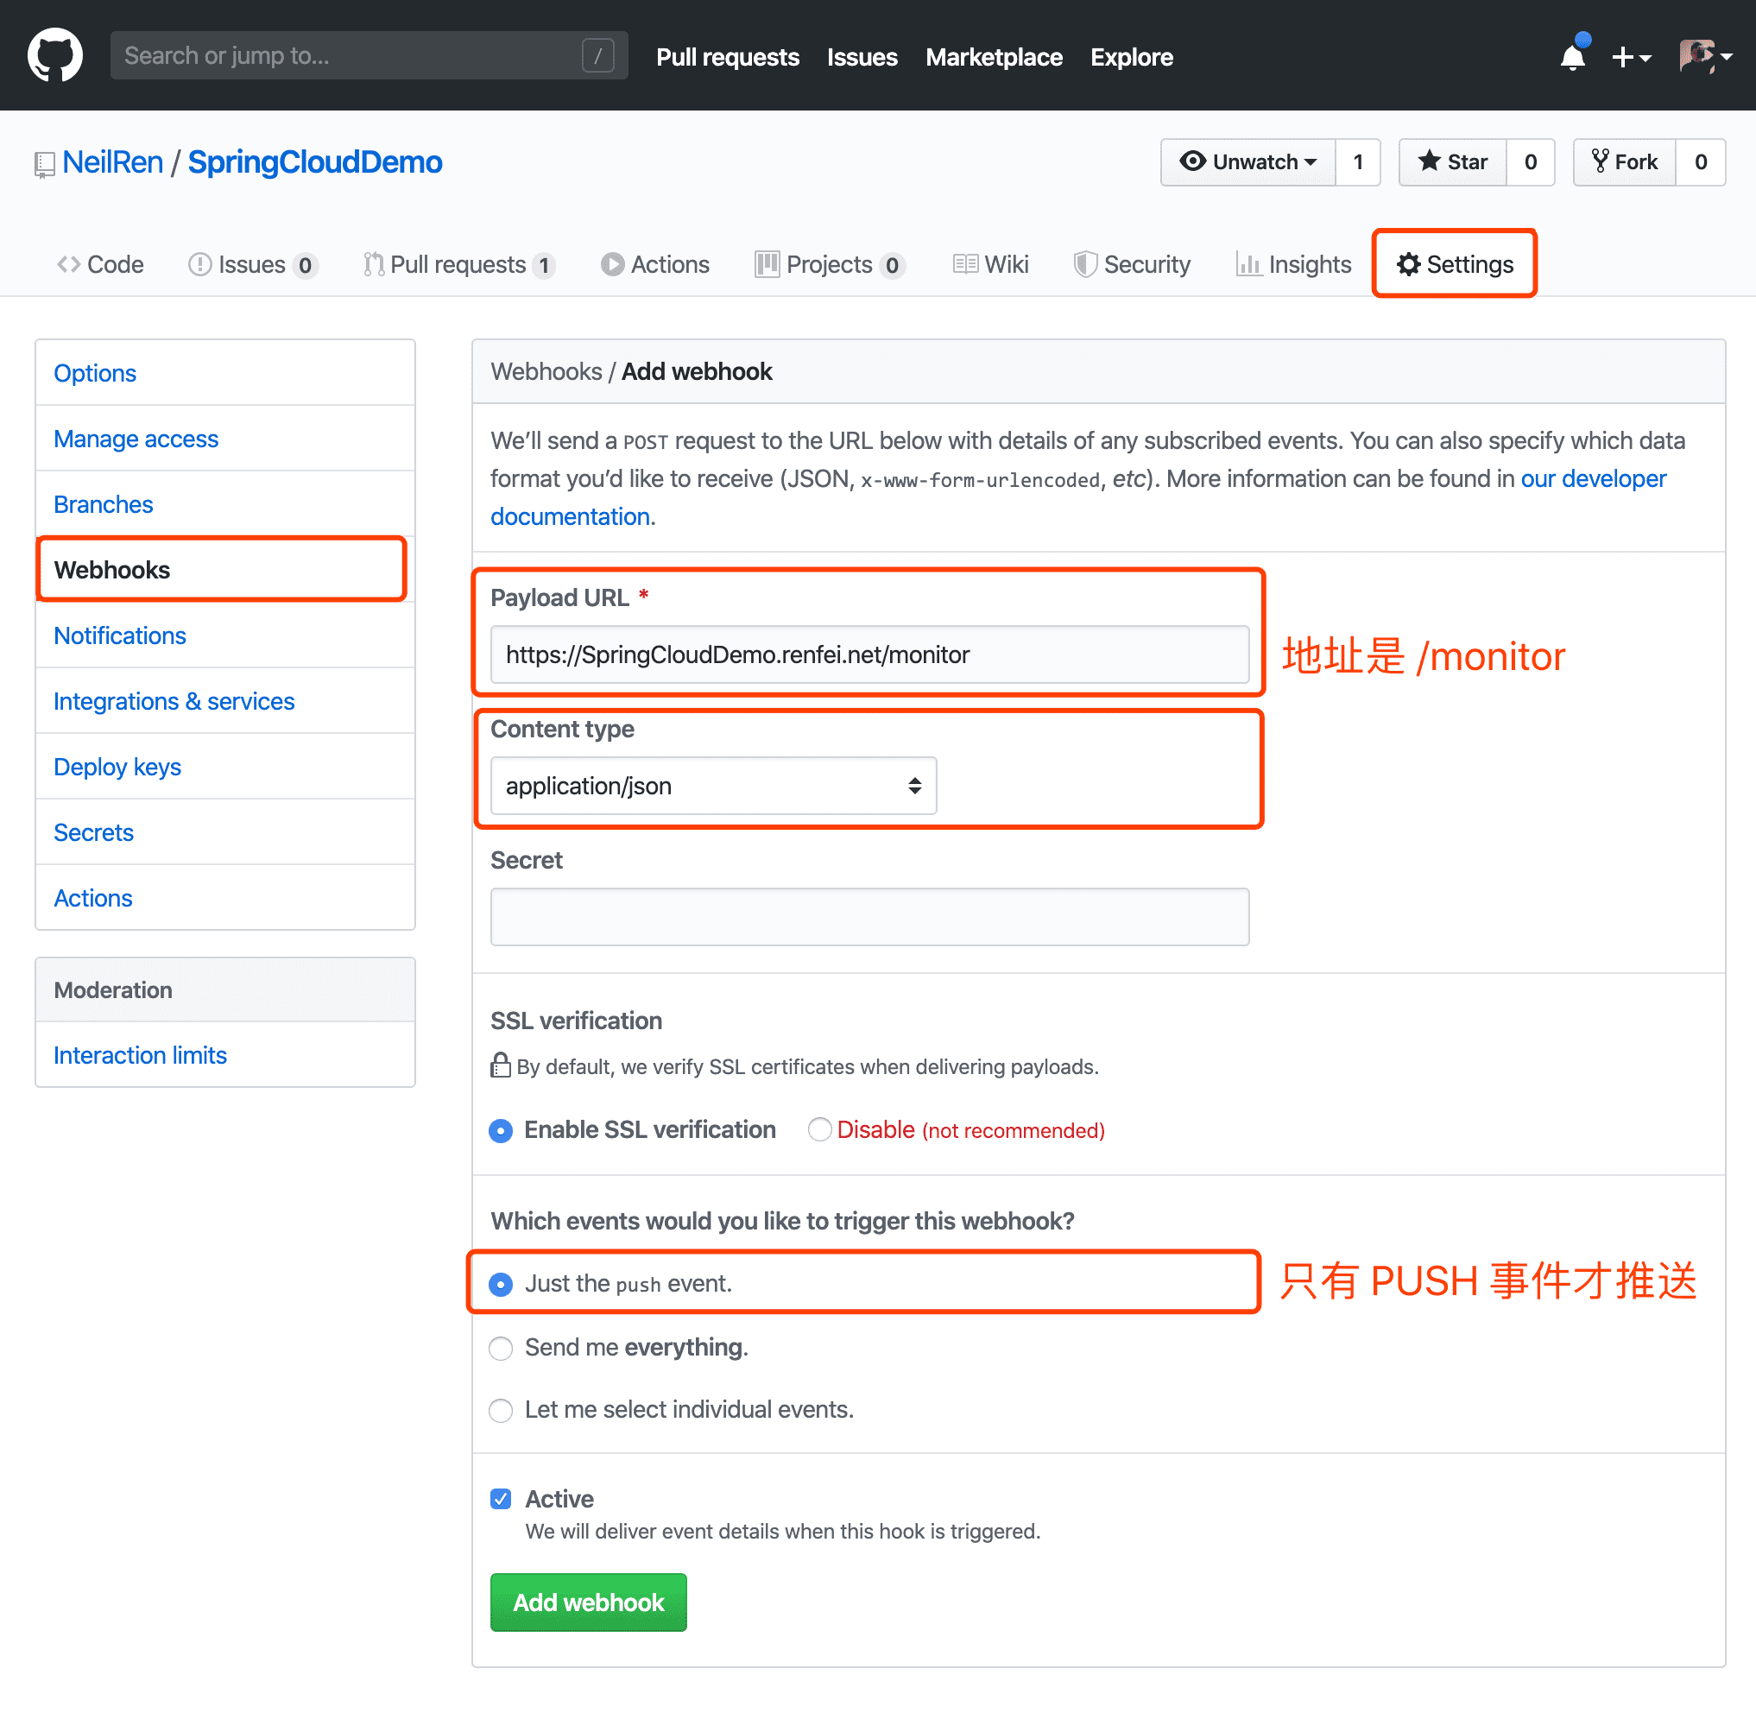Open the user avatar menu
Viewport: 1756px width, 1713px height.
[1706, 56]
